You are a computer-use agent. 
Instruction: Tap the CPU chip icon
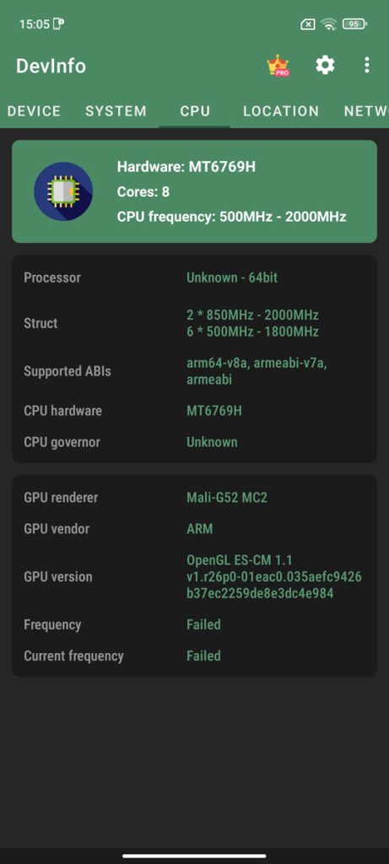point(63,192)
